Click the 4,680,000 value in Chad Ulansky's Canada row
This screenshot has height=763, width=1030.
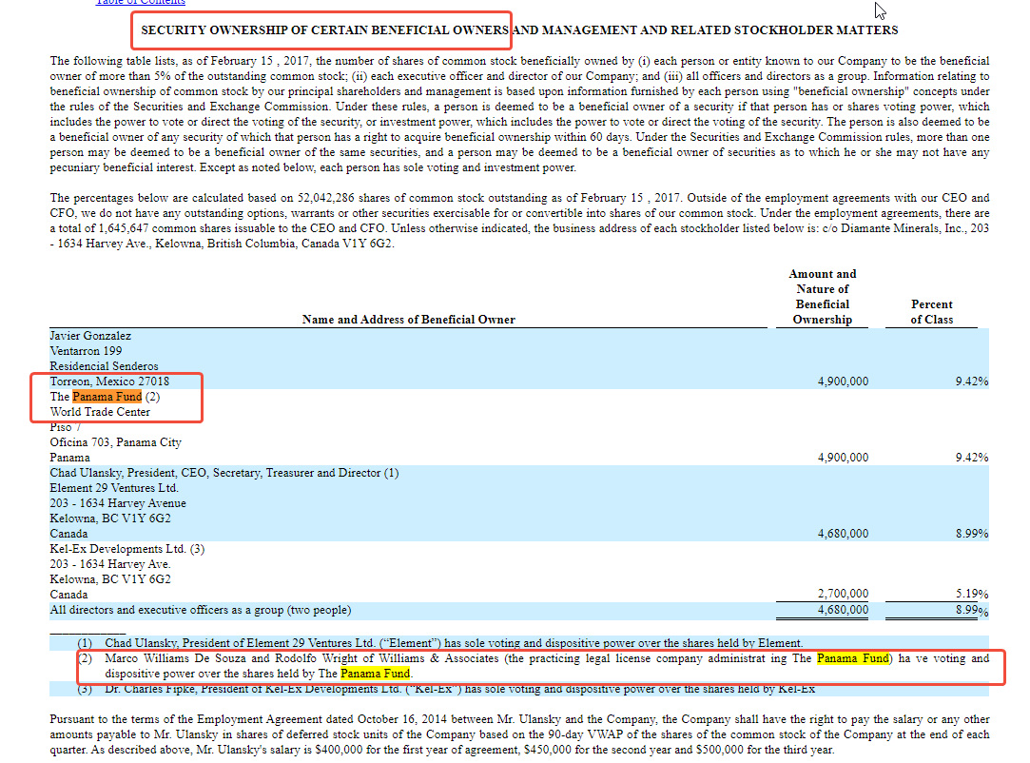coord(843,534)
